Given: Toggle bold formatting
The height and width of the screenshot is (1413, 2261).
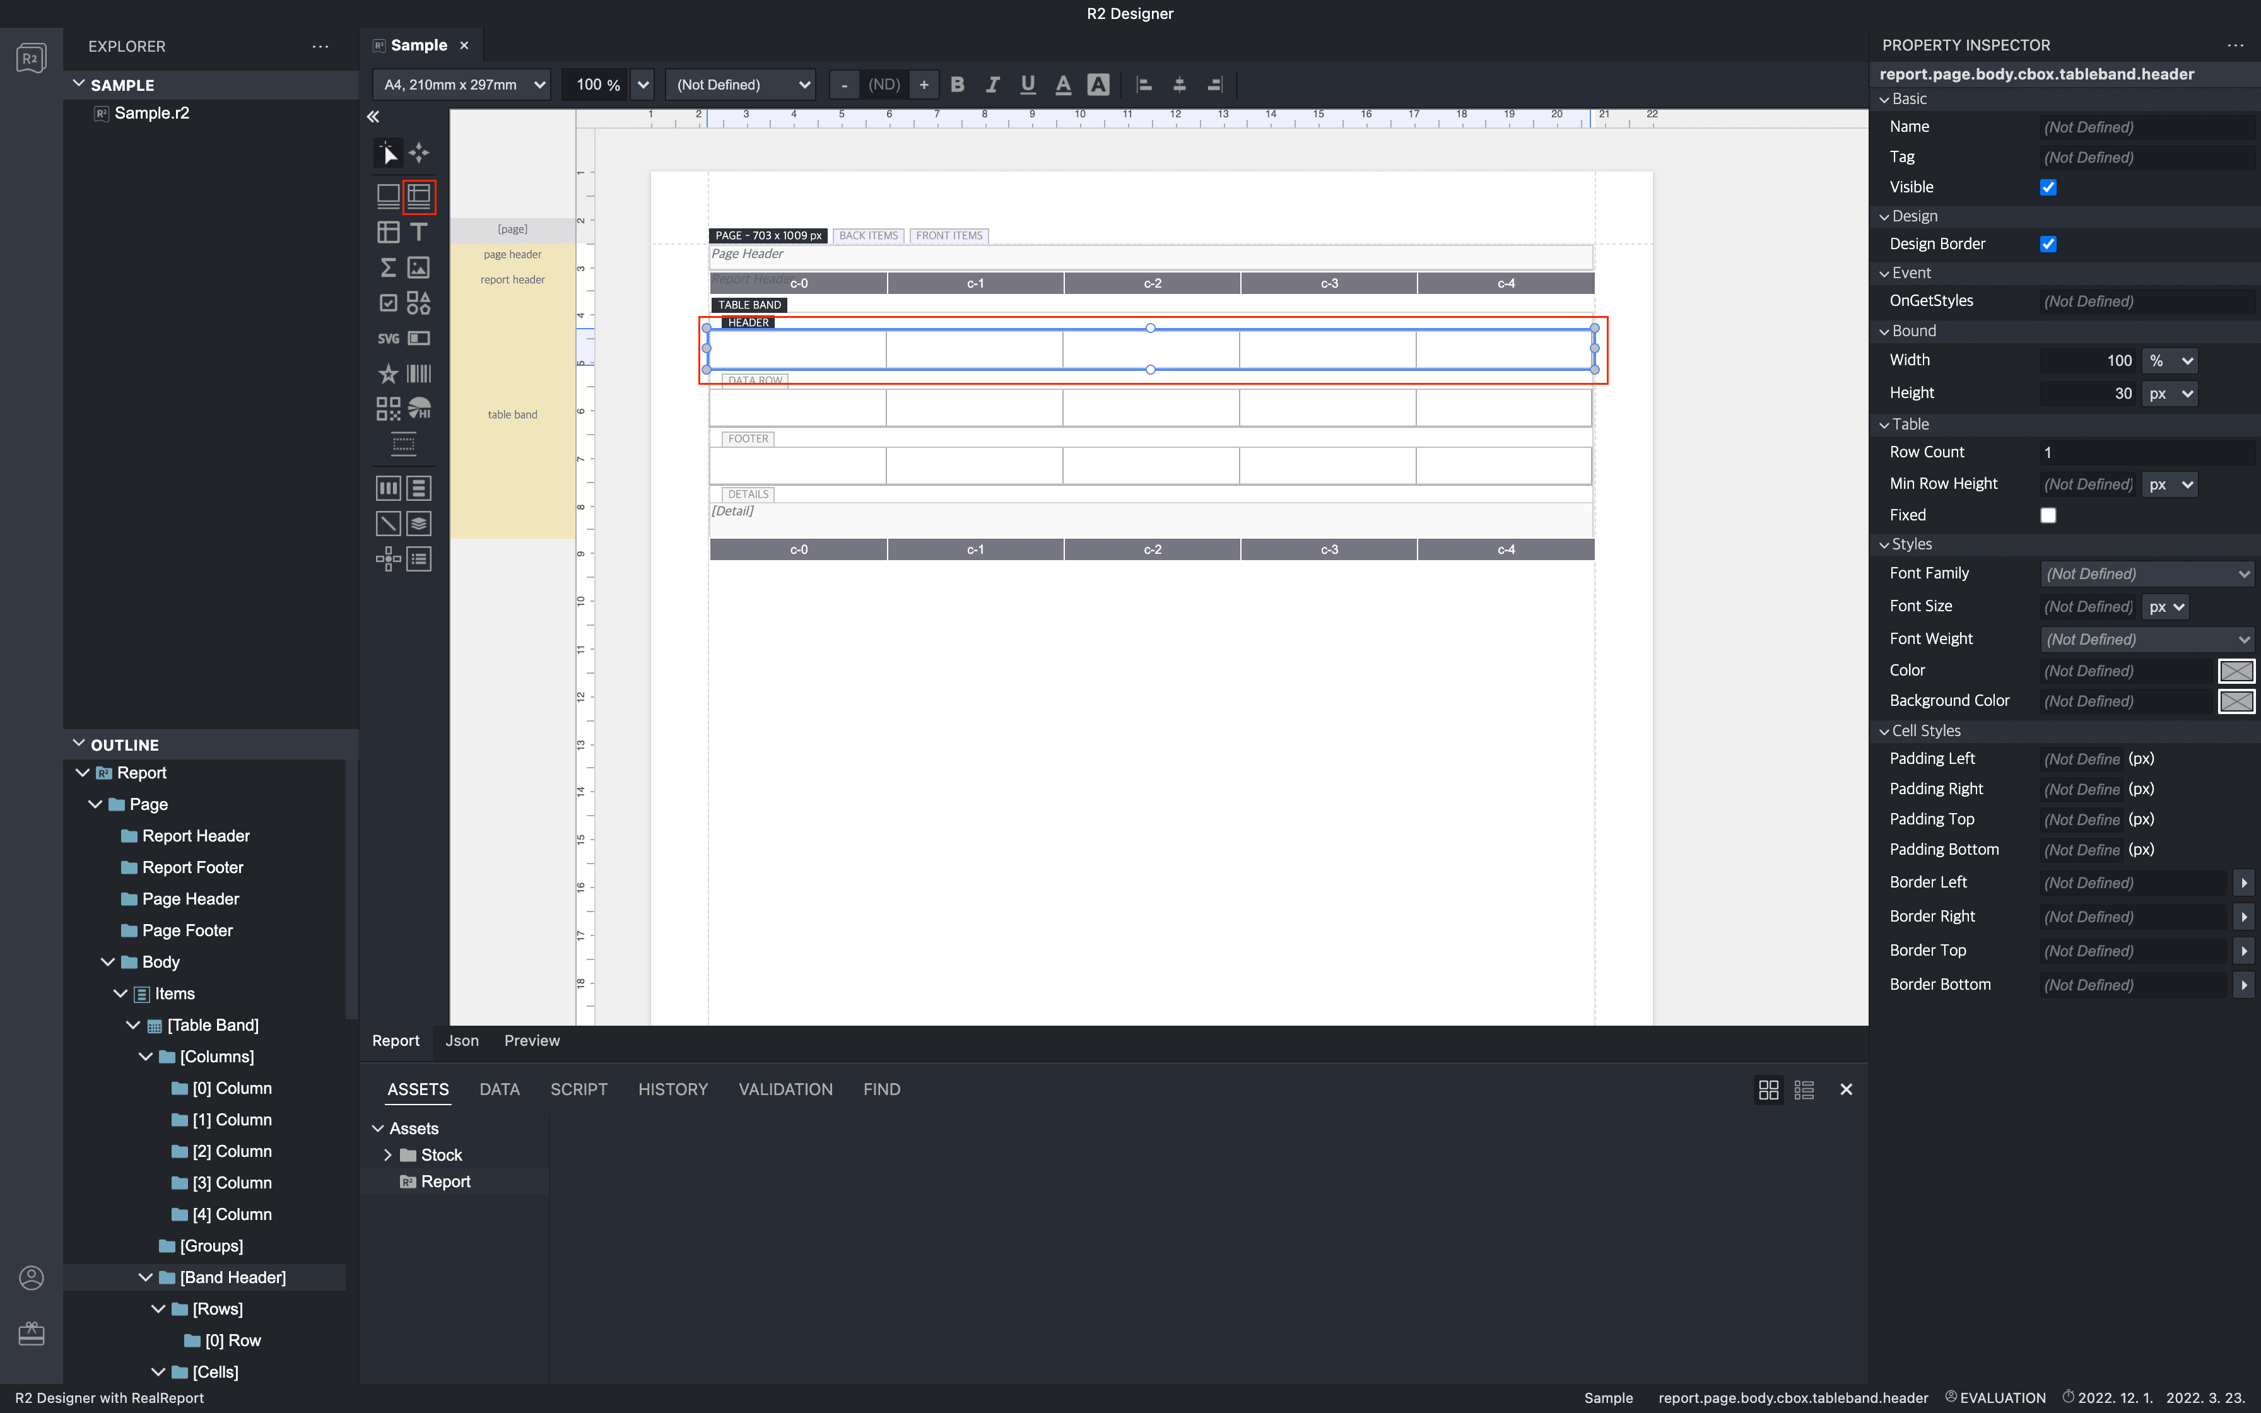Looking at the screenshot, I should [x=957, y=84].
